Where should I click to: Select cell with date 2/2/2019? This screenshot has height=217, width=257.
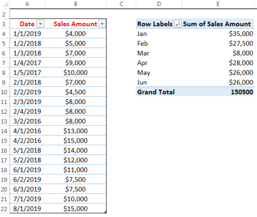pos(27,92)
